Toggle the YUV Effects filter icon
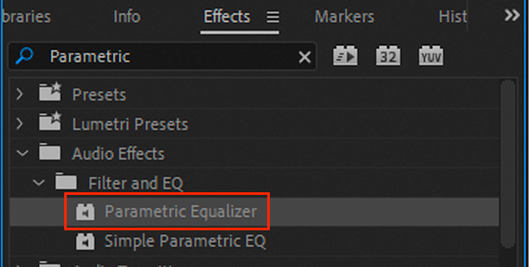Viewport: 529px width, 267px height. pos(431,55)
